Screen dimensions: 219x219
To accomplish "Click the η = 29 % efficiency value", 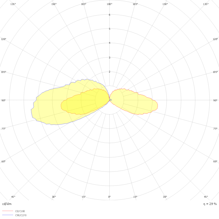I will pos(210,204).
